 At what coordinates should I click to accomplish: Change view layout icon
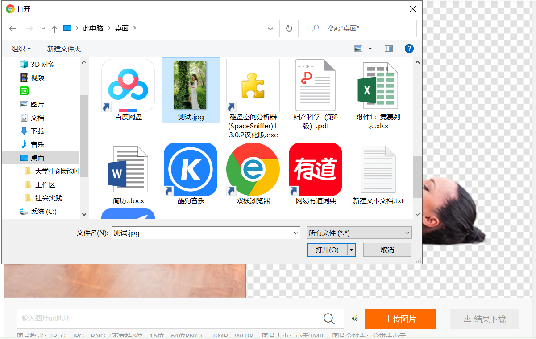click(358, 49)
